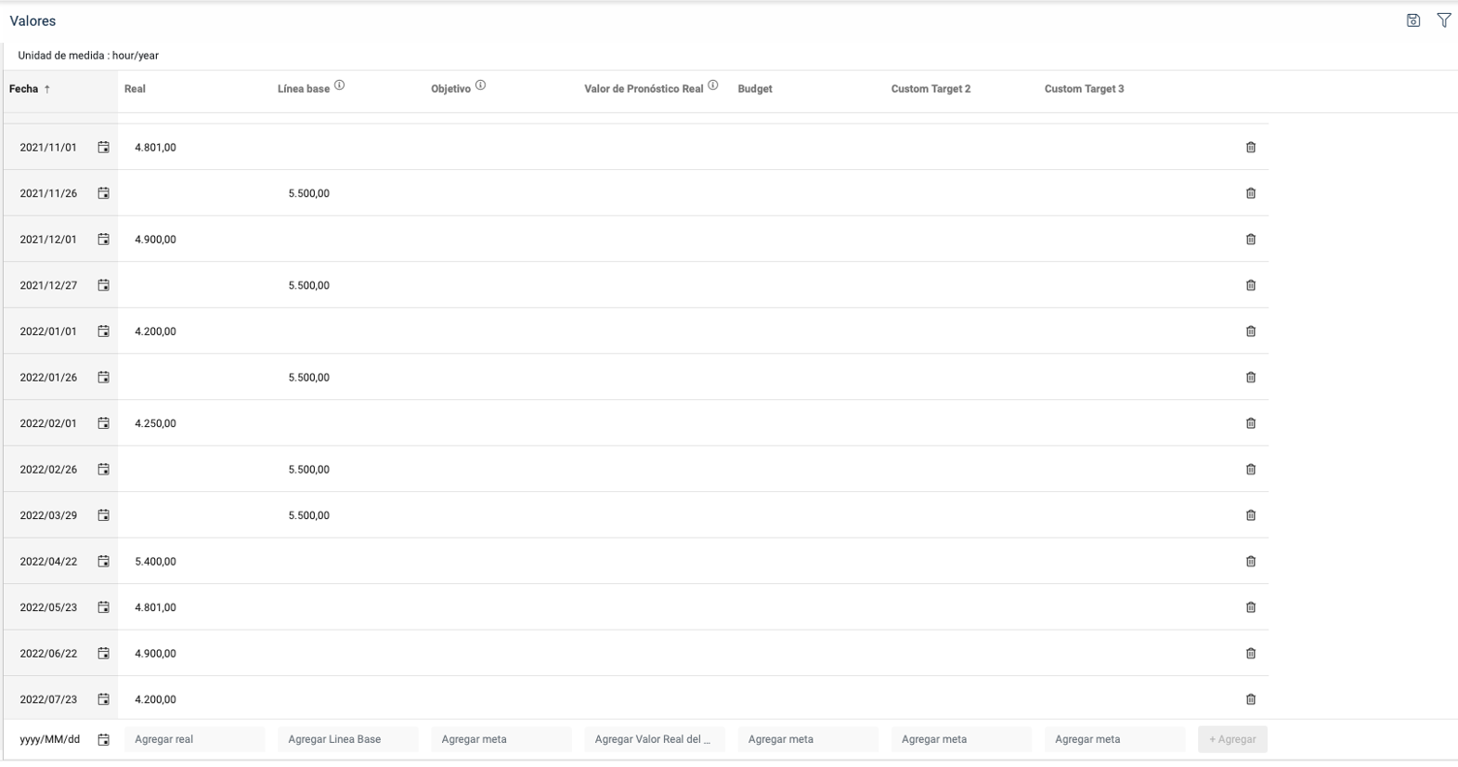Select the 4.900,00 Real value for 2021/12/01
This screenshot has height=767, width=1458.
coord(155,240)
